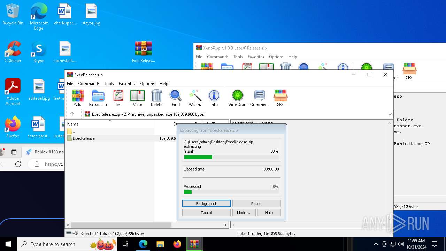446x251 pixels.
Task: Click the Add icon in ExecRelease.zip toolbar
Action: pos(78,98)
